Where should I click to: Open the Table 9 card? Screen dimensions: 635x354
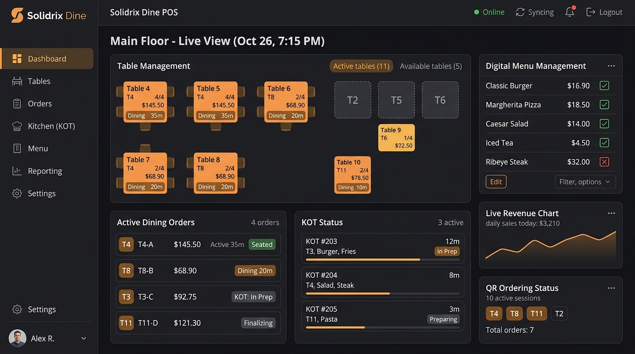396,137
